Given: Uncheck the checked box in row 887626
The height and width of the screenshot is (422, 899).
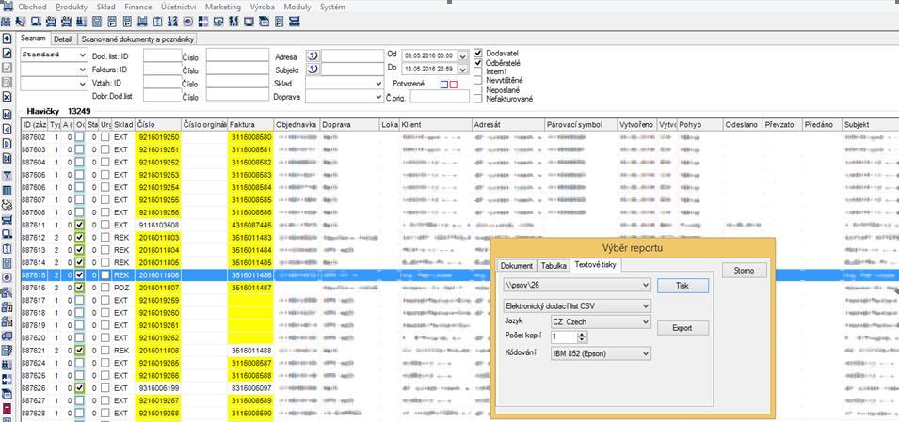Looking at the screenshot, I should tap(80, 388).
